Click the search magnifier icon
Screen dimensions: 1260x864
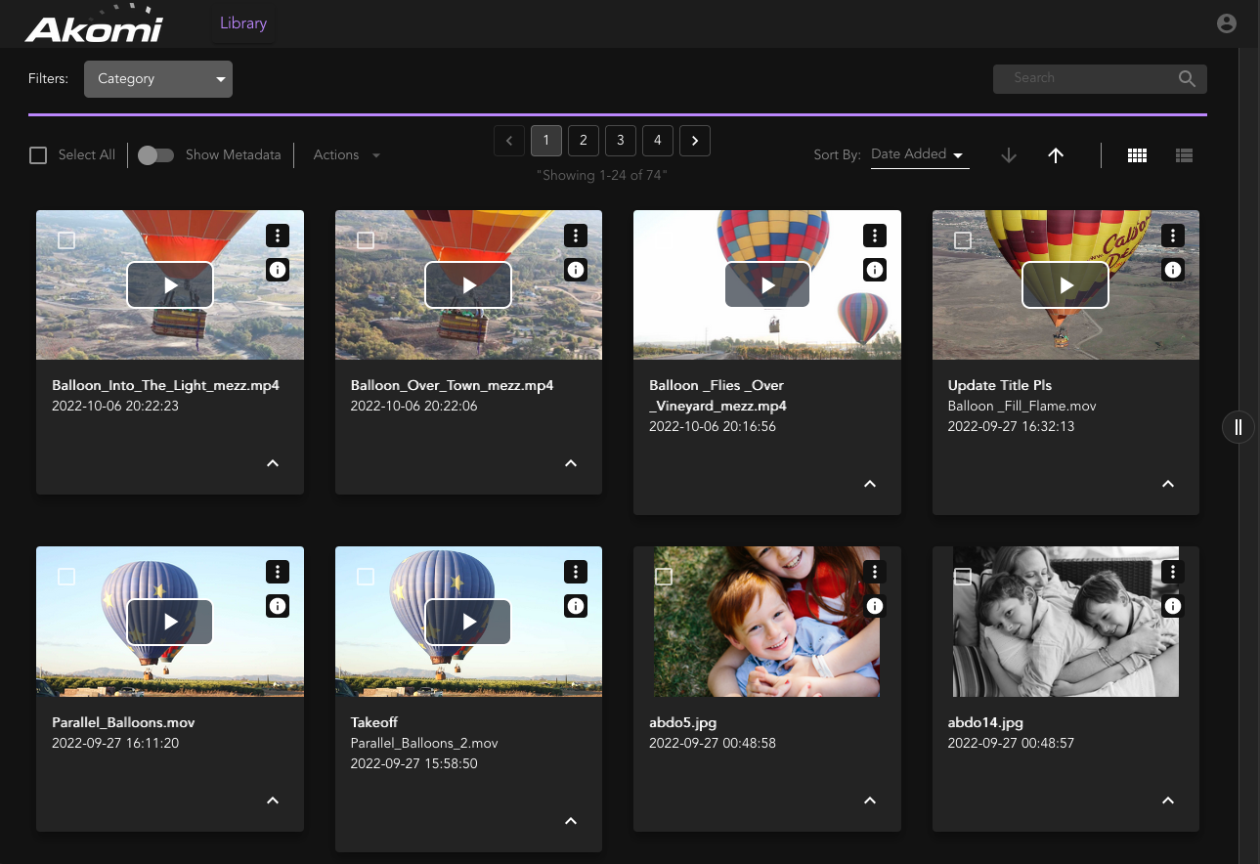(x=1187, y=79)
